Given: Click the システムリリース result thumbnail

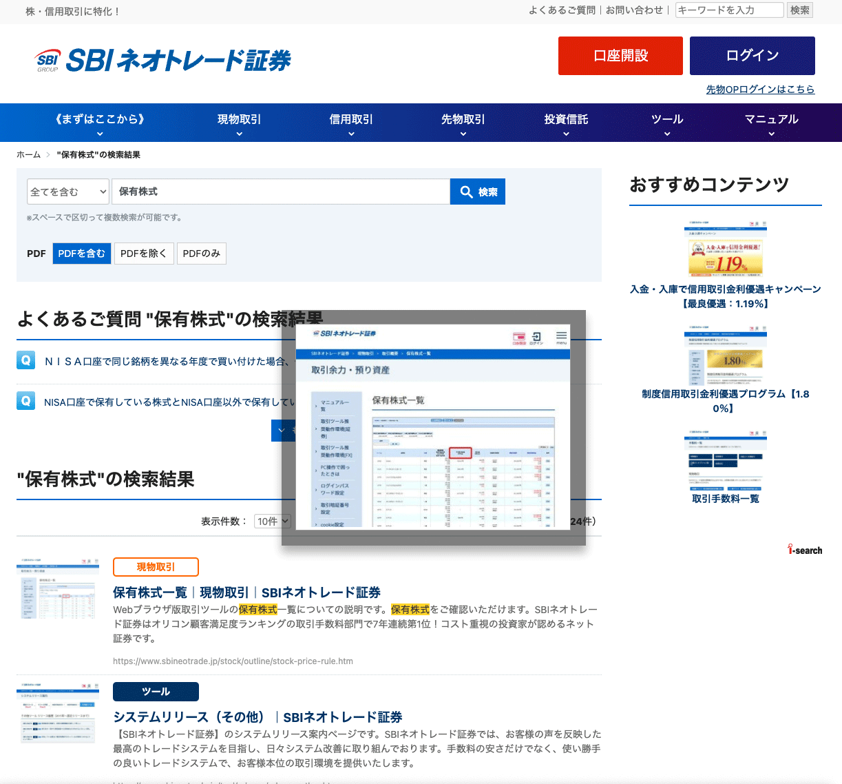Looking at the screenshot, I should tap(58, 713).
